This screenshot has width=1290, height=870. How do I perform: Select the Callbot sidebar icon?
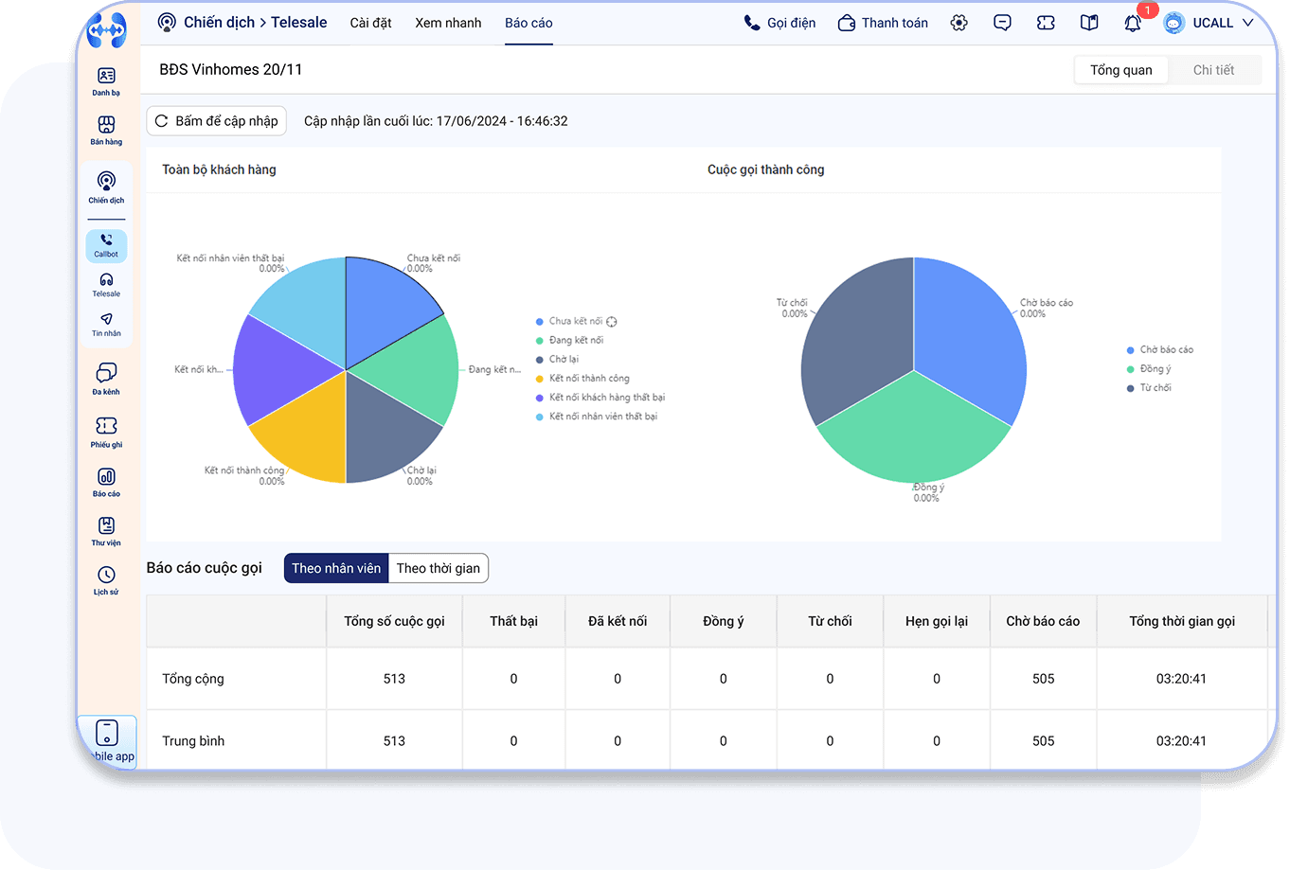click(106, 245)
